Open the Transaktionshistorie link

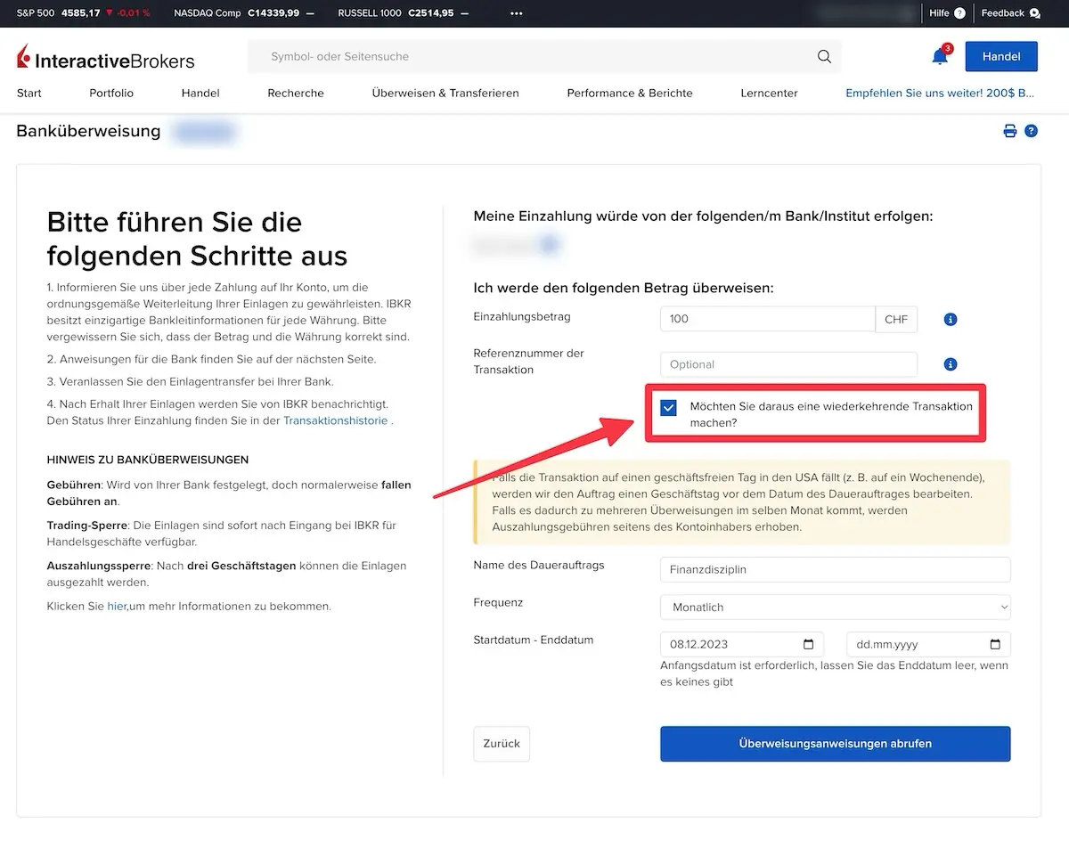coord(336,420)
